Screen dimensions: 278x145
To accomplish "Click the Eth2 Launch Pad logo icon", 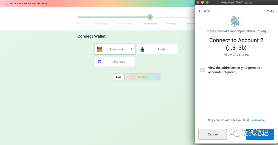I will 6,3.
